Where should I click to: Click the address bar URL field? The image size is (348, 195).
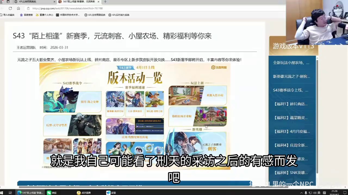point(68,8)
